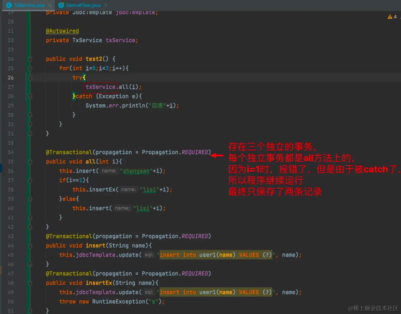Click the catch keyword on line 28
Screen dimensions: 401x314
coord(84,96)
